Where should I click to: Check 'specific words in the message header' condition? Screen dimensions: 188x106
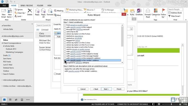pyautogui.click(x=65, y=56)
